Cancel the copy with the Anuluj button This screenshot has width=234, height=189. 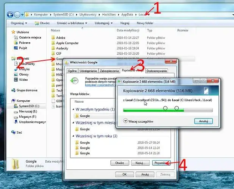203,121
